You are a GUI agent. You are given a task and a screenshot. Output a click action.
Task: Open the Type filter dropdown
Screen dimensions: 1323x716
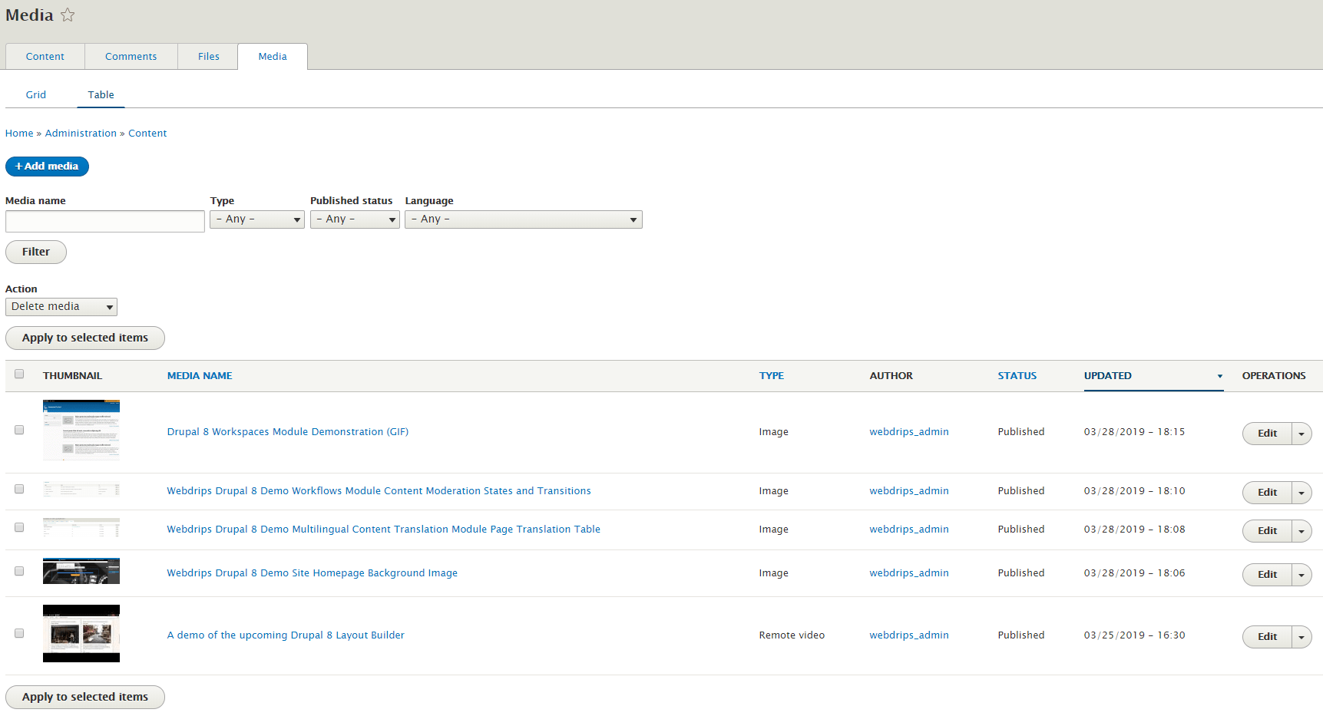tap(256, 219)
